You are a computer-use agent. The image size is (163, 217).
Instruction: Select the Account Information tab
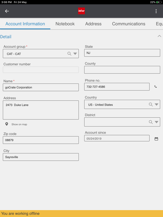[x=25, y=24]
